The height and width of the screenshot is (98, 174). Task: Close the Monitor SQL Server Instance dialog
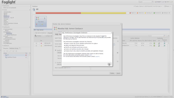tap(121, 24)
